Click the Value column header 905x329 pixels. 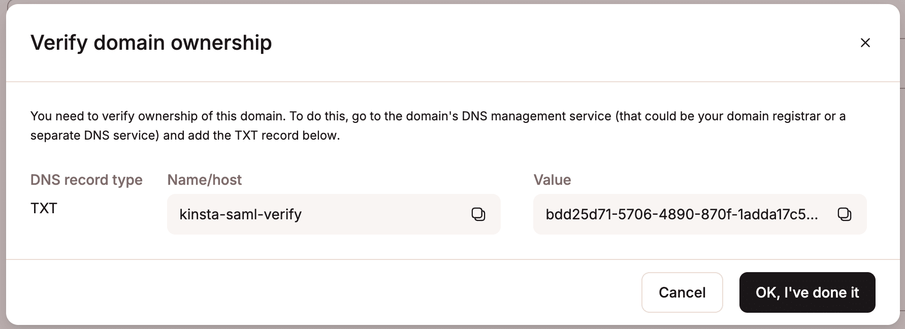552,180
